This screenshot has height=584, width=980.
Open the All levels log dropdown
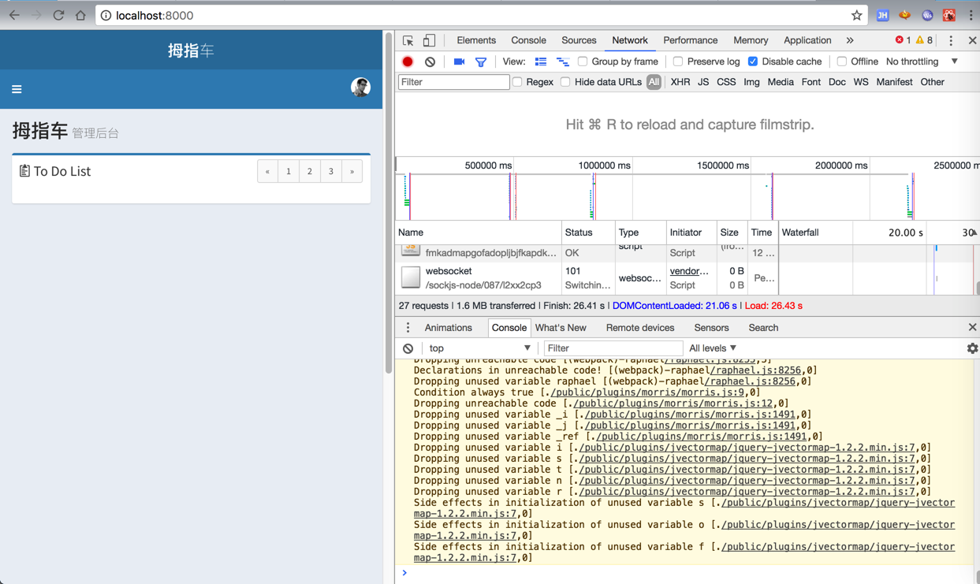(713, 348)
